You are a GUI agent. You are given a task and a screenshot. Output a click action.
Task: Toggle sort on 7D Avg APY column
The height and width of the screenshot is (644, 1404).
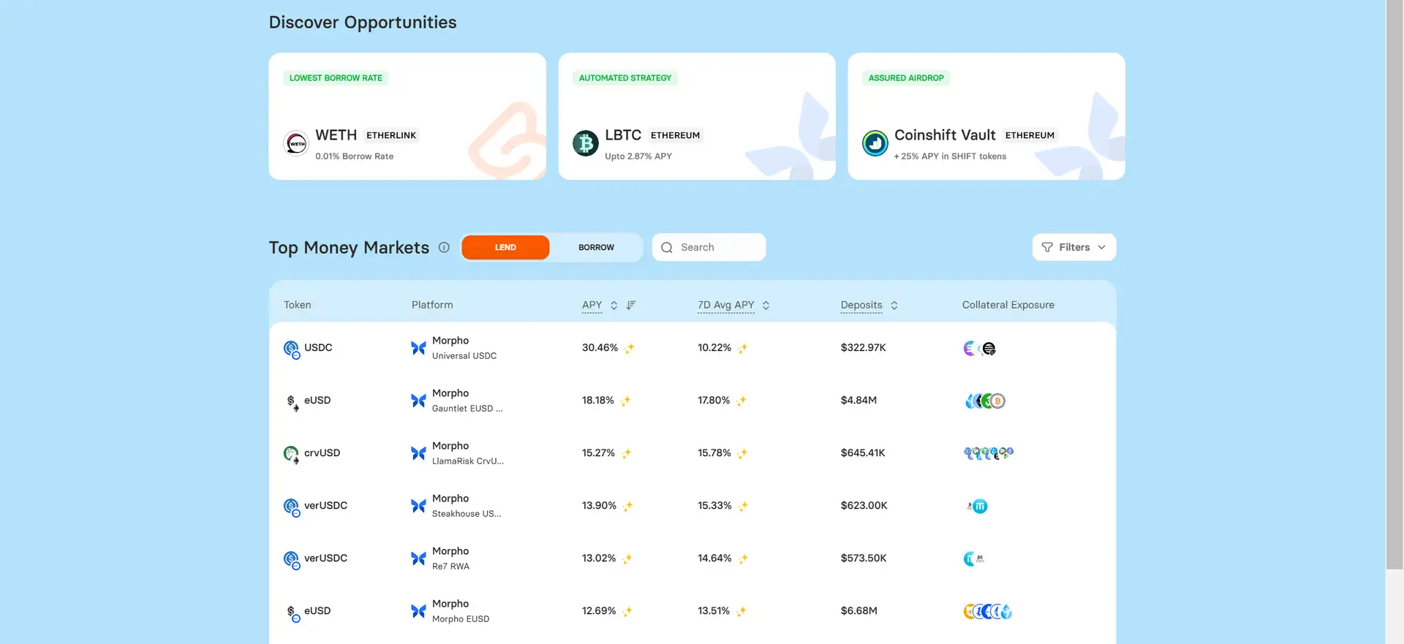click(x=766, y=305)
